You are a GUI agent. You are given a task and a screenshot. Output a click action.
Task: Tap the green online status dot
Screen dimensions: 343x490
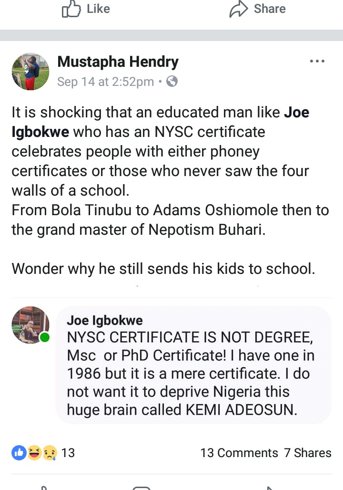click(45, 338)
